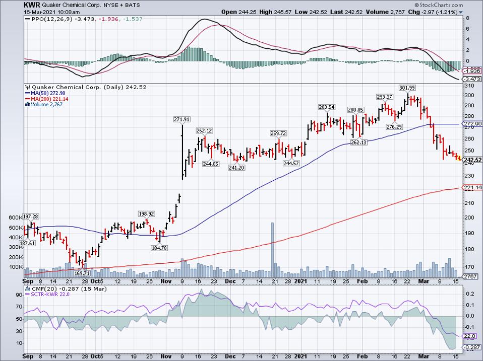The height and width of the screenshot is (361, 483).
Task: Click the 184.78 low label
Action: click(159, 248)
